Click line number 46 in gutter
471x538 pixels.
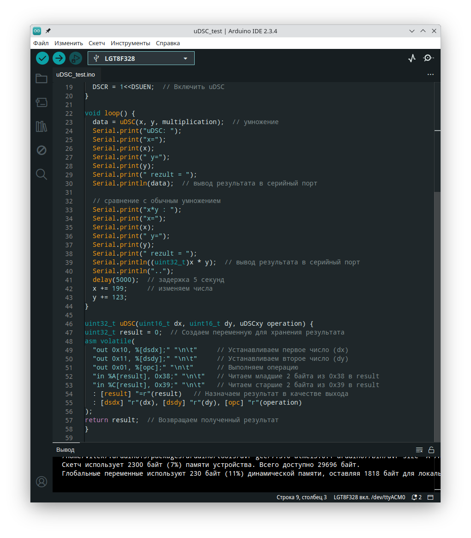tap(69, 324)
